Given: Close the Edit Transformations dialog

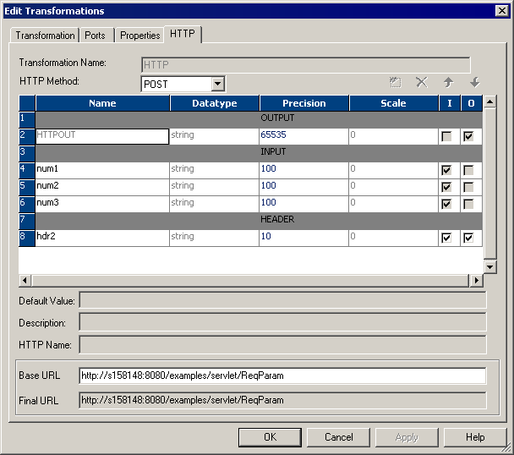Looking at the screenshot, I should (502, 11).
